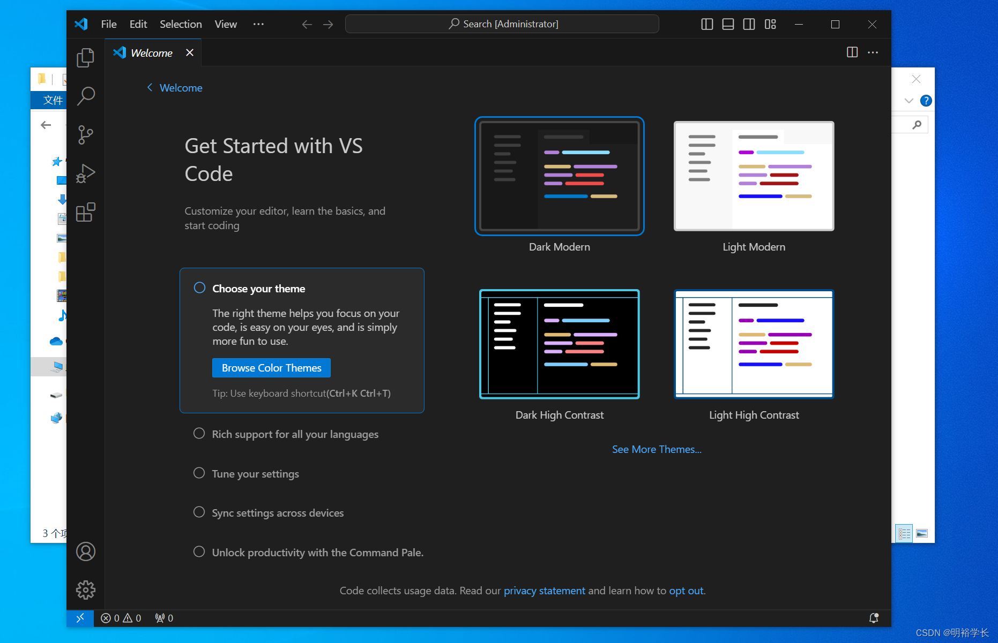Open the Extensions view
This screenshot has height=643, width=998.
[x=85, y=212]
